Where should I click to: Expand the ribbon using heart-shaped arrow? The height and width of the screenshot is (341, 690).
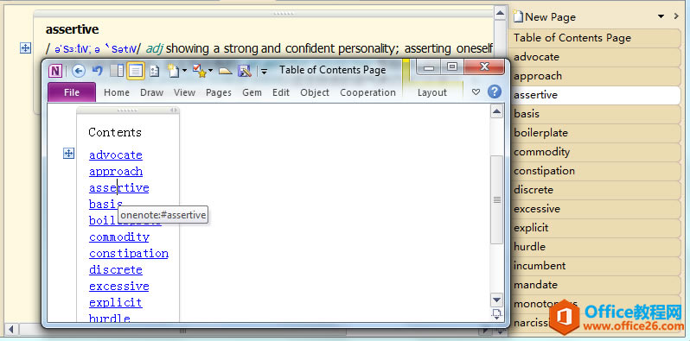point(476,92)
